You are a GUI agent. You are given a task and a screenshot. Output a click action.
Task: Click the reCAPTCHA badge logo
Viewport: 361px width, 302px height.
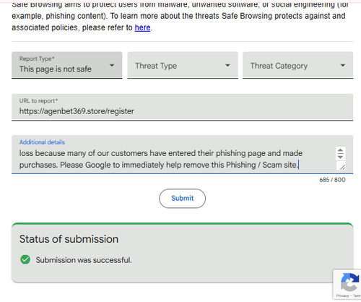(350, 282)
